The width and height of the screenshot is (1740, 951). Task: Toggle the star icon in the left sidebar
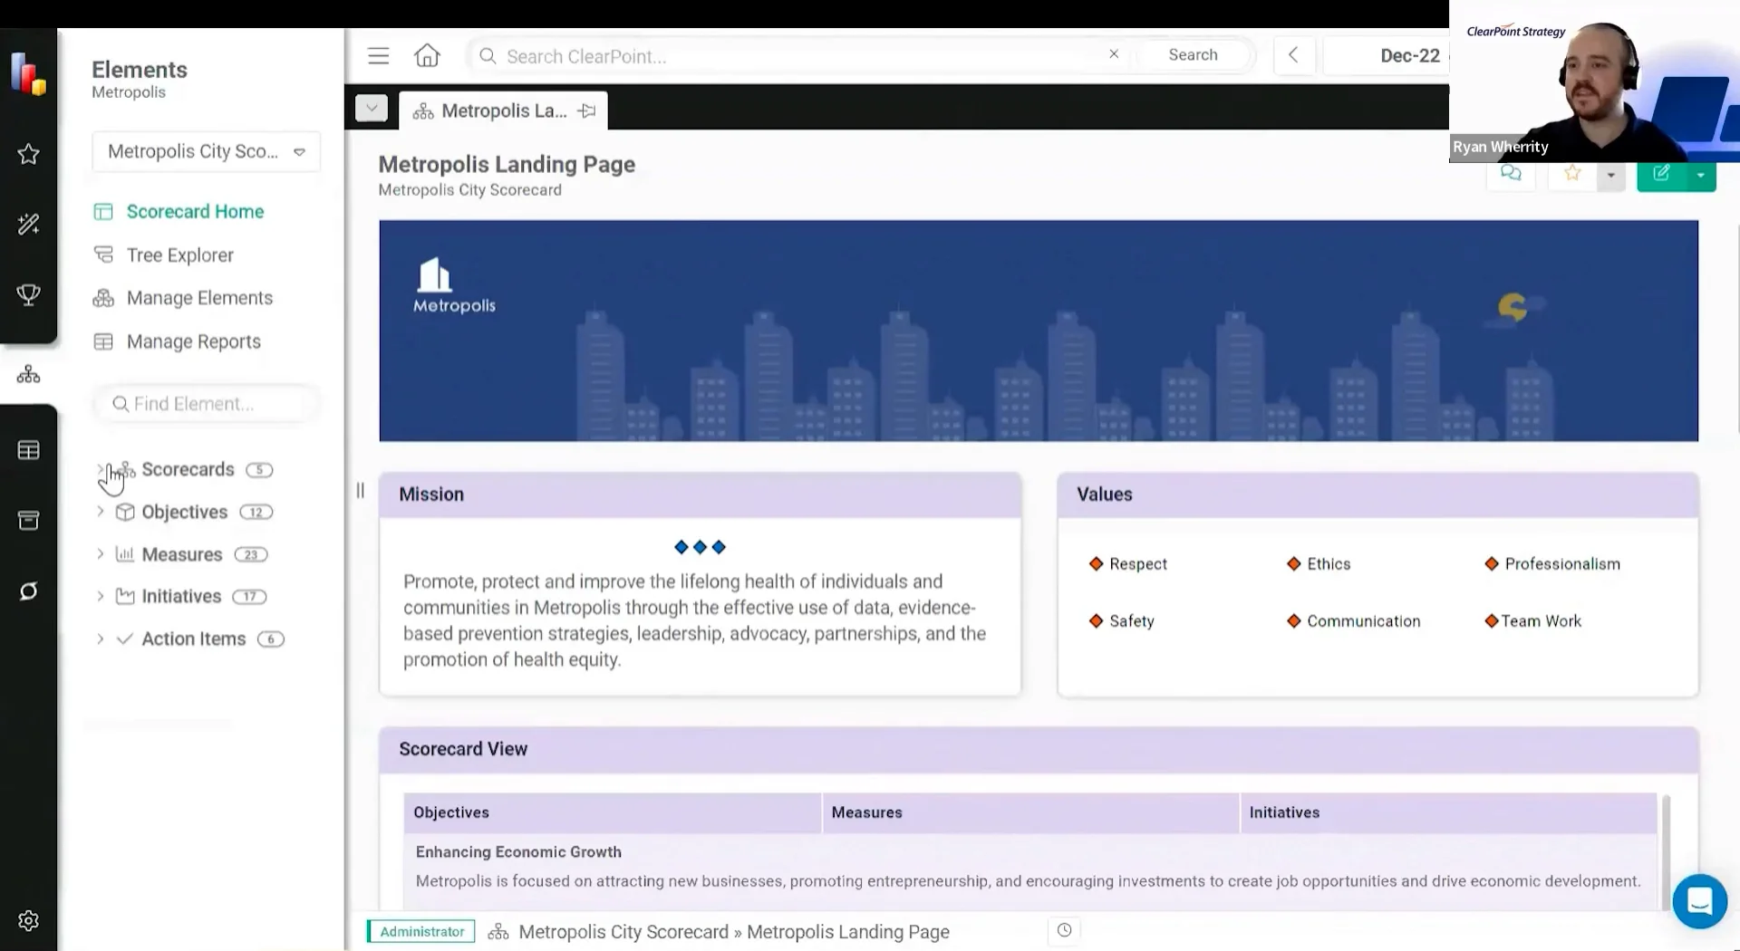28,154
